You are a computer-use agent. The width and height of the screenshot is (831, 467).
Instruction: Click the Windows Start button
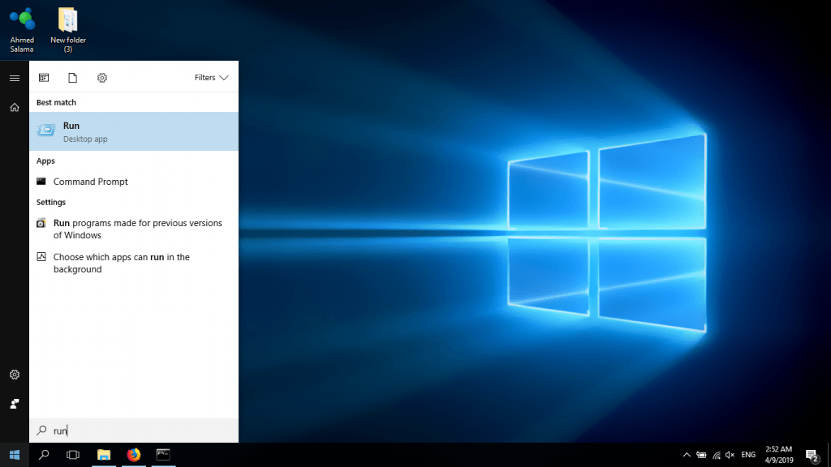point(15,455)
